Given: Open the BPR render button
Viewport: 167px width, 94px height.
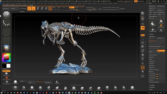Looking at the screenshot, I should [x=143, y=13].
